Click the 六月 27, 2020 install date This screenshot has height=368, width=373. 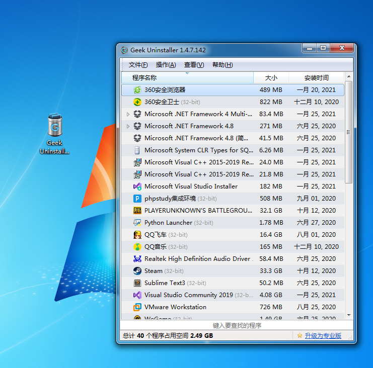click(x=316, y=223)
